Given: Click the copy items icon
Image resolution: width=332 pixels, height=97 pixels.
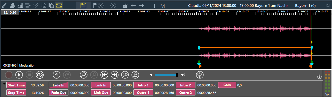Looking at the screenshot, I should point(44,5).
